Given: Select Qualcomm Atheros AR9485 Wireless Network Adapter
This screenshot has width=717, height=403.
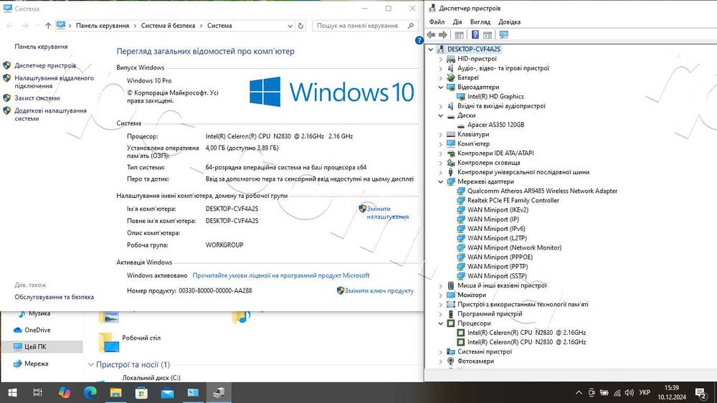Looking at the screenshot, I should [542, 191].
